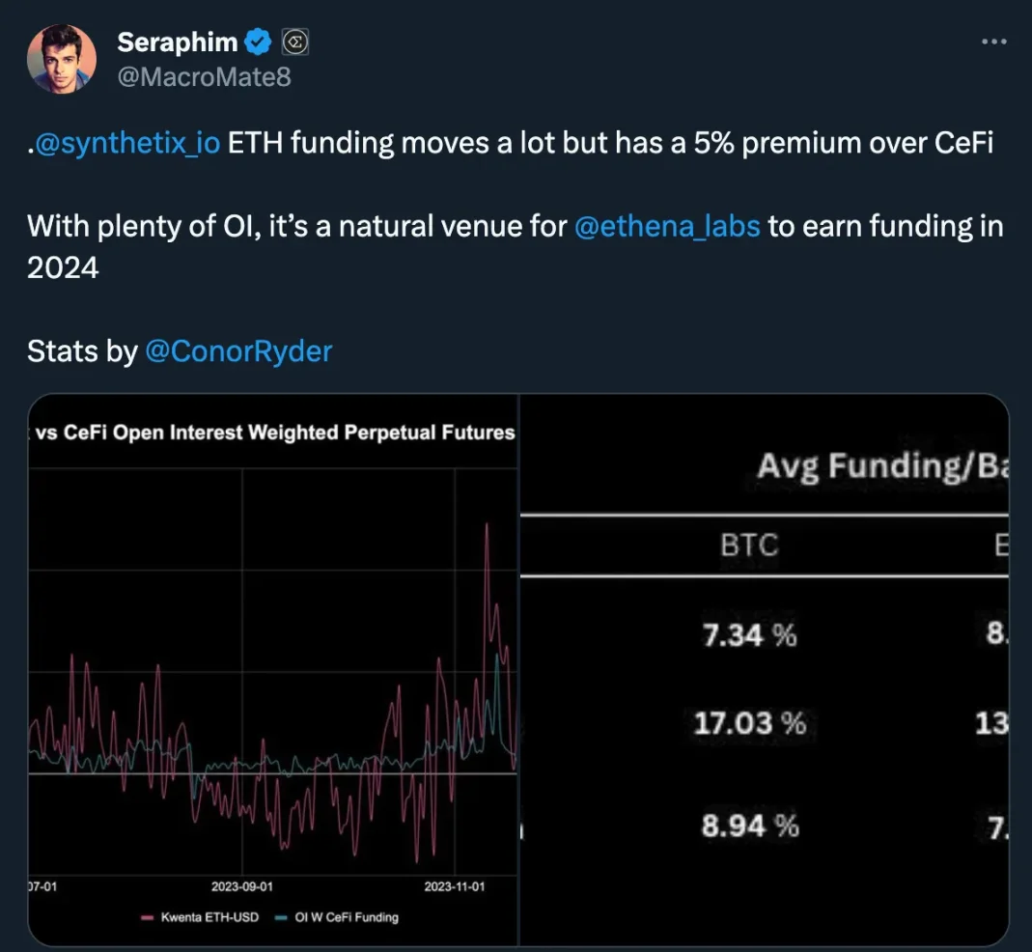The height and width of the screenshot is (952, 1032).
Task: Click the @MacroMate8 handle
Action: (x=204, y=77)
